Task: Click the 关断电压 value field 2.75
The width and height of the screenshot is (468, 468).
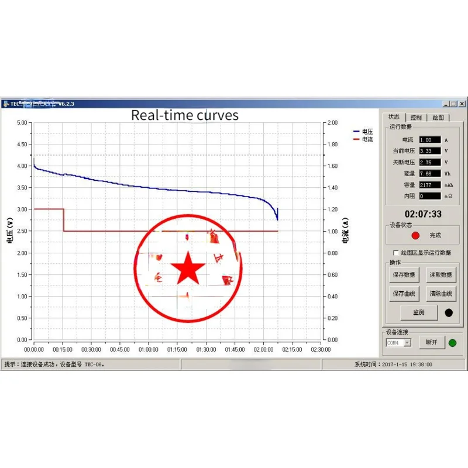Action: 430,163
